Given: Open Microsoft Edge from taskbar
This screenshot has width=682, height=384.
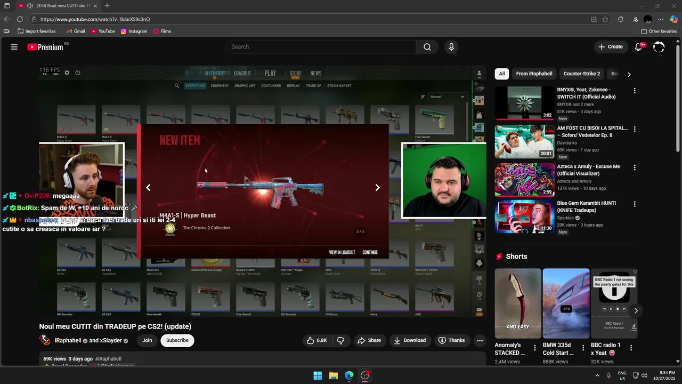Looking at the screenshot, I should [349, 375].
